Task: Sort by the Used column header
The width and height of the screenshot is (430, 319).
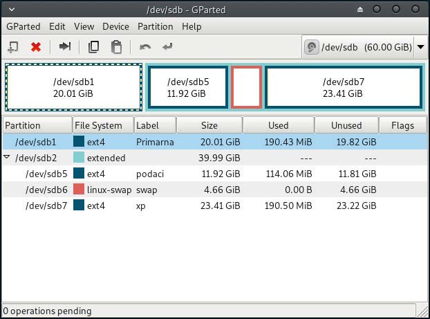Action: click(x=279, y=125)
